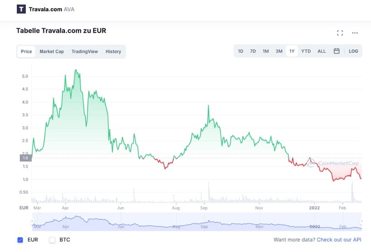Click right handle of range navigator
The width and height of the screenshot is (371, 252).
point(361,221)
